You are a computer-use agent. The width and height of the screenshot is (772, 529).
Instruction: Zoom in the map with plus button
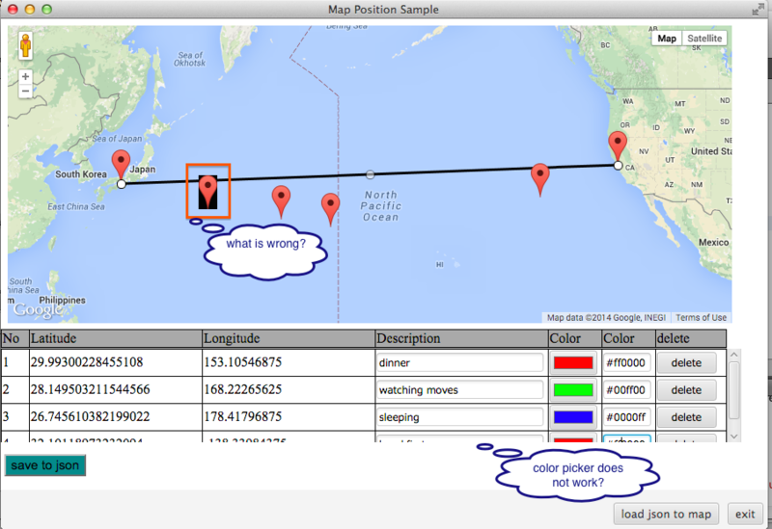[26, 77]
